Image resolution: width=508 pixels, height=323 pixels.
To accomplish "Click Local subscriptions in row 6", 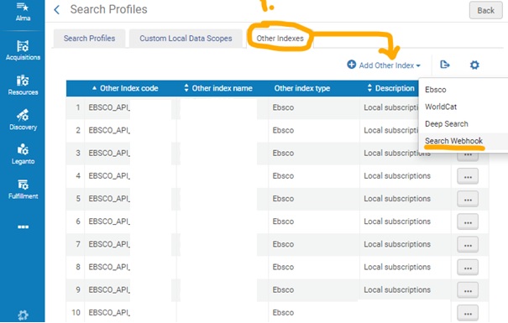I will 397,221.
